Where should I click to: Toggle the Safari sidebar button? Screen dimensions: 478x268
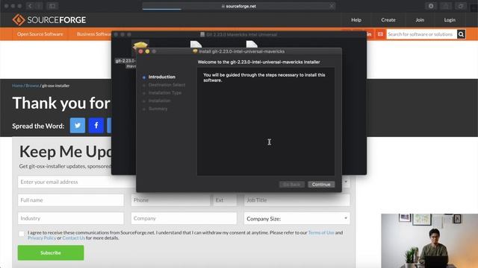[52, 6]
